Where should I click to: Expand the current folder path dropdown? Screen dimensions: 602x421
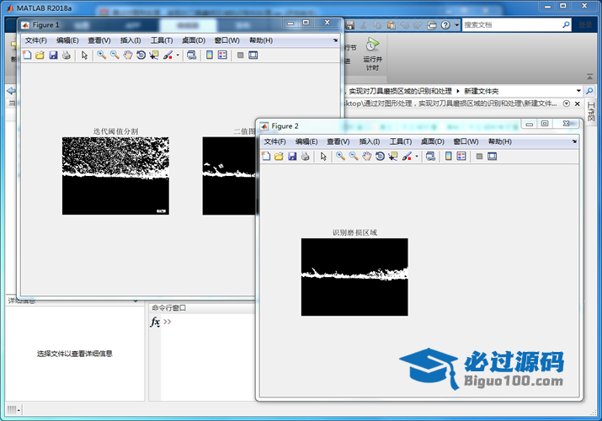(578, 90)
